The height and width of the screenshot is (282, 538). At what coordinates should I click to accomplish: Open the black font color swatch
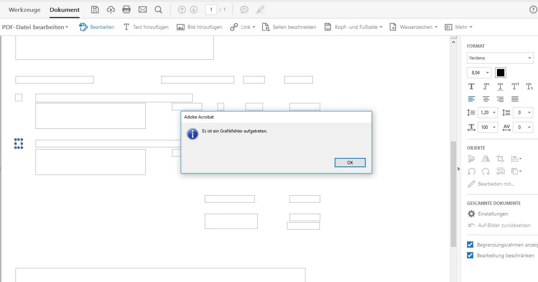pos(500,73)
